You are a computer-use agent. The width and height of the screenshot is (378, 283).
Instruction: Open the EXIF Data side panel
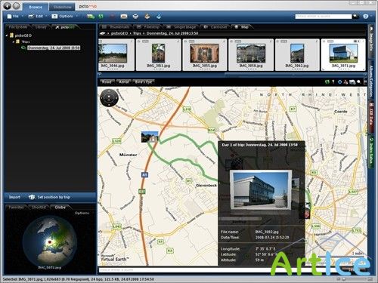[x=371, y=117]
